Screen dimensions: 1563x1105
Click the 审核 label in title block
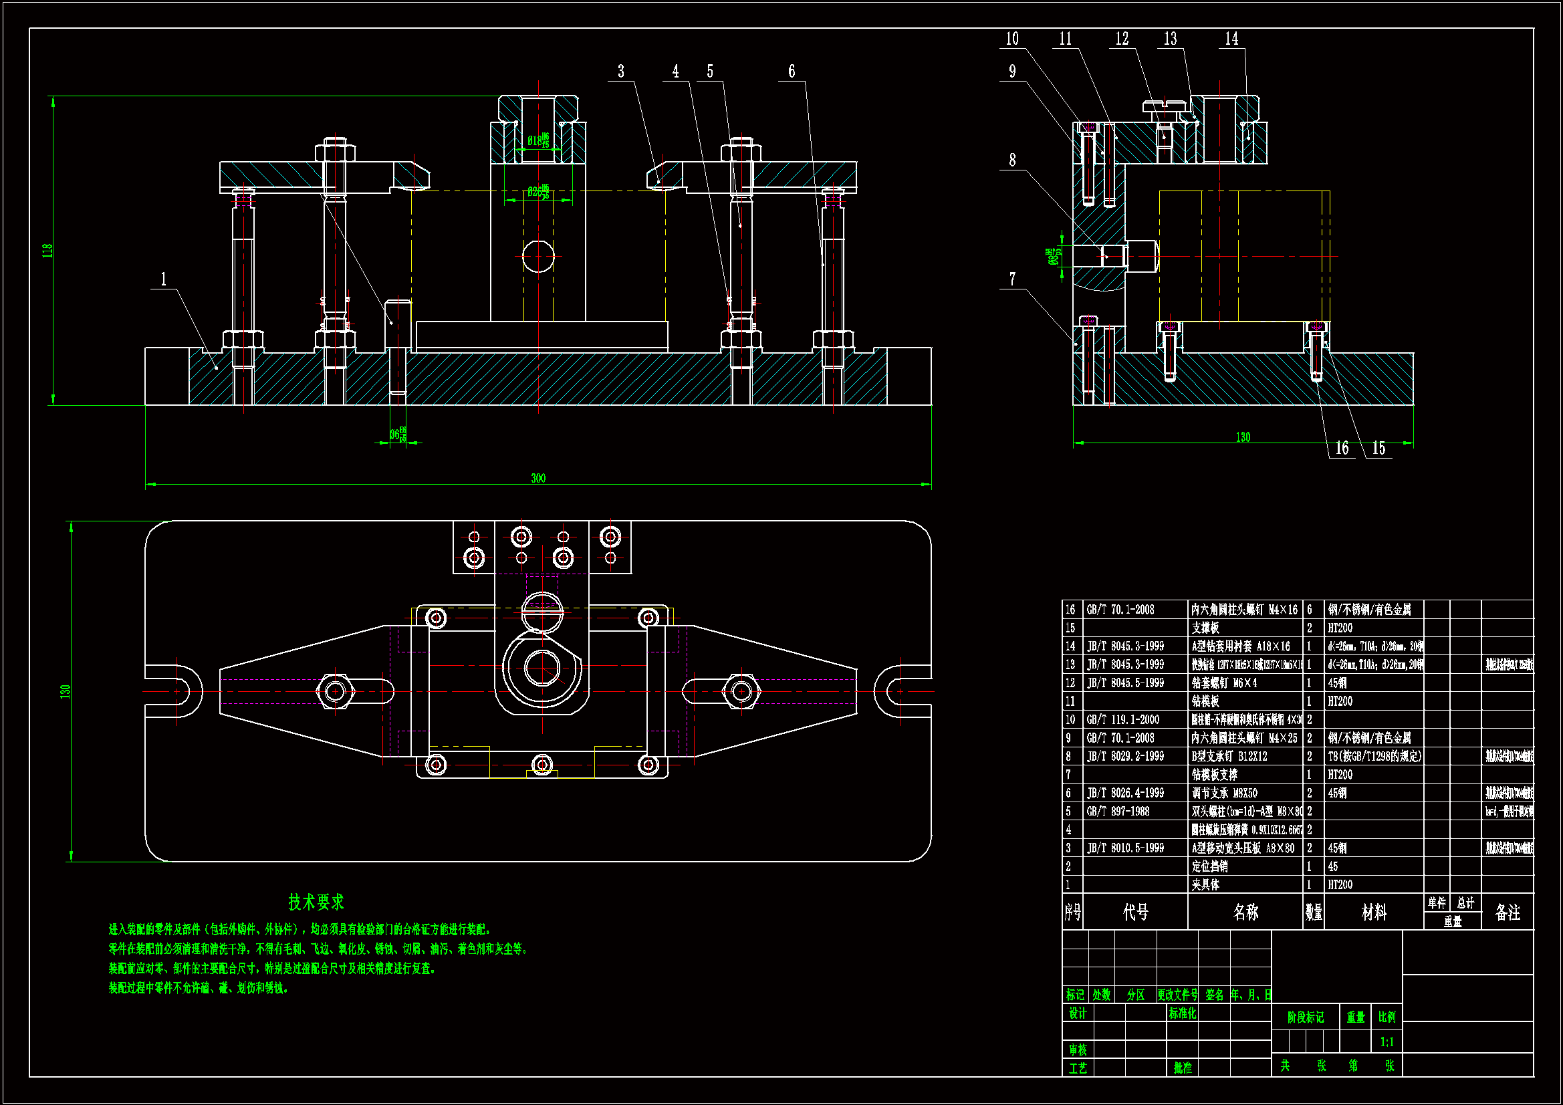click(x=1077, y=1050)
